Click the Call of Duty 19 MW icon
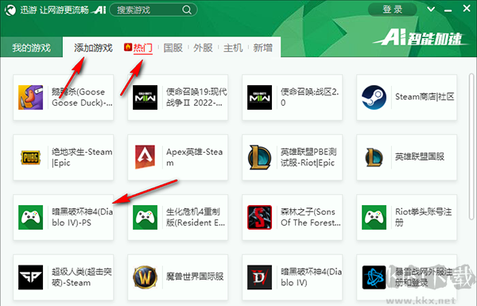477x306 pixels. [145, 97]
